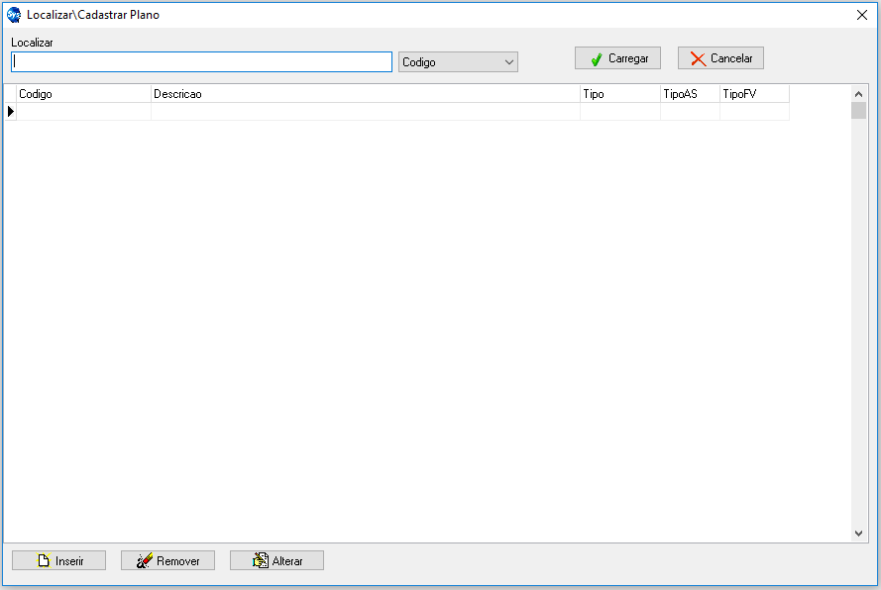881x590 pixels.
Task: Click the Alterar button
Action: (x=276, y=561)
